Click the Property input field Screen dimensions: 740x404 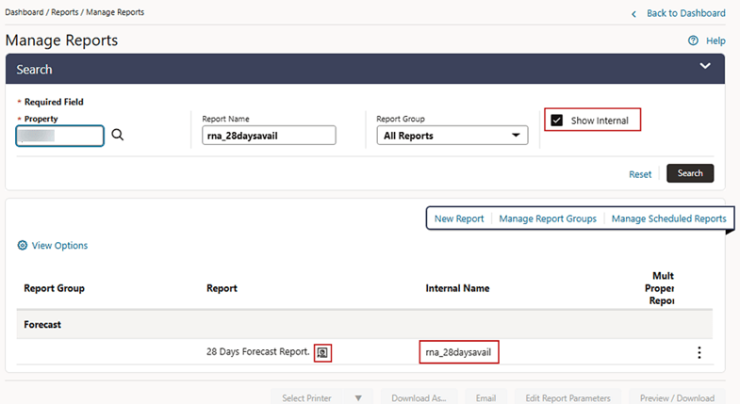coord(60,136)
